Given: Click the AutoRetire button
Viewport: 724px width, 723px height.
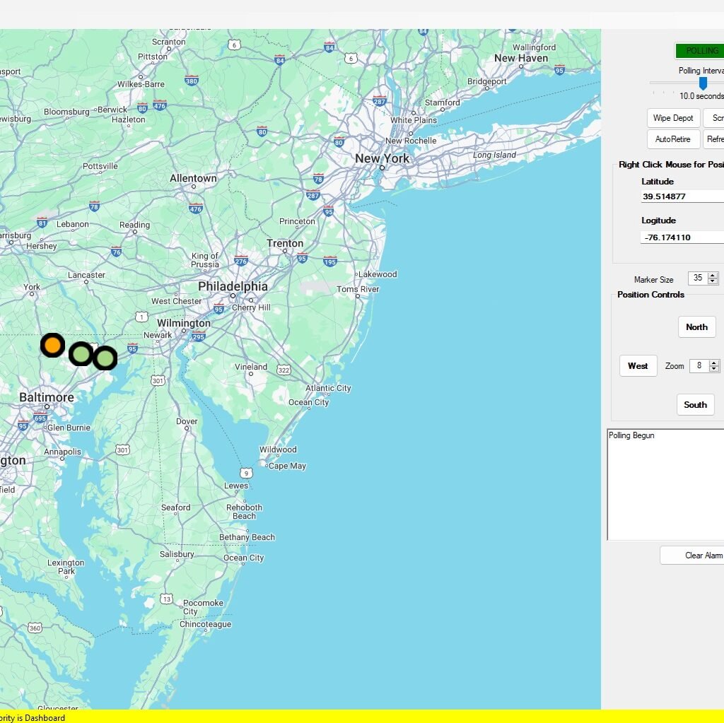Looking at the screenshot, I should (673, 139).
